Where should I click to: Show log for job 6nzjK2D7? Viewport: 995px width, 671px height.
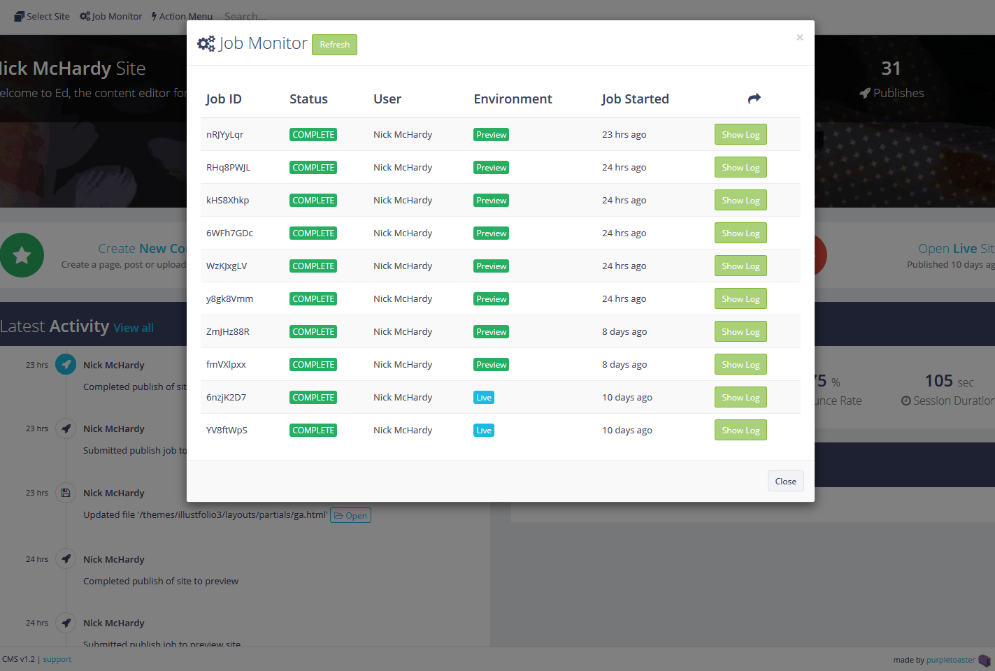tap(740, 398)
